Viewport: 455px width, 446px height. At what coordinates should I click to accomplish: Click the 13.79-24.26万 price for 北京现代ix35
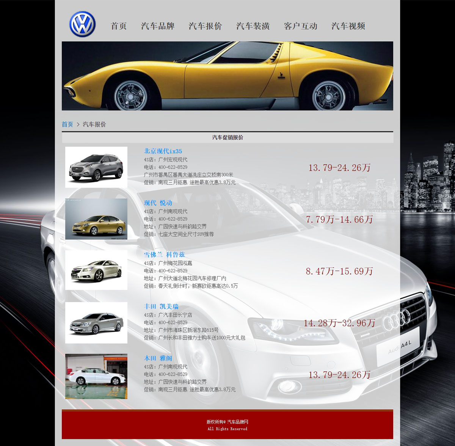(x=339, y=168)
